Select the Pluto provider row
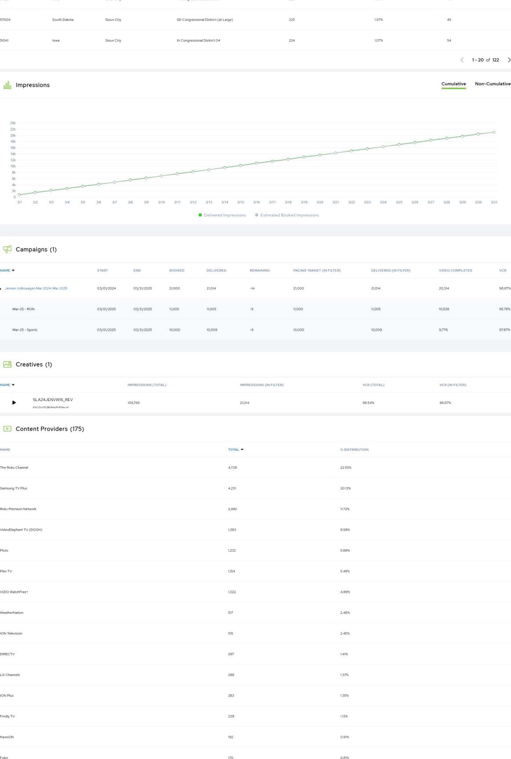511x759 pixels. coord(255,550)
